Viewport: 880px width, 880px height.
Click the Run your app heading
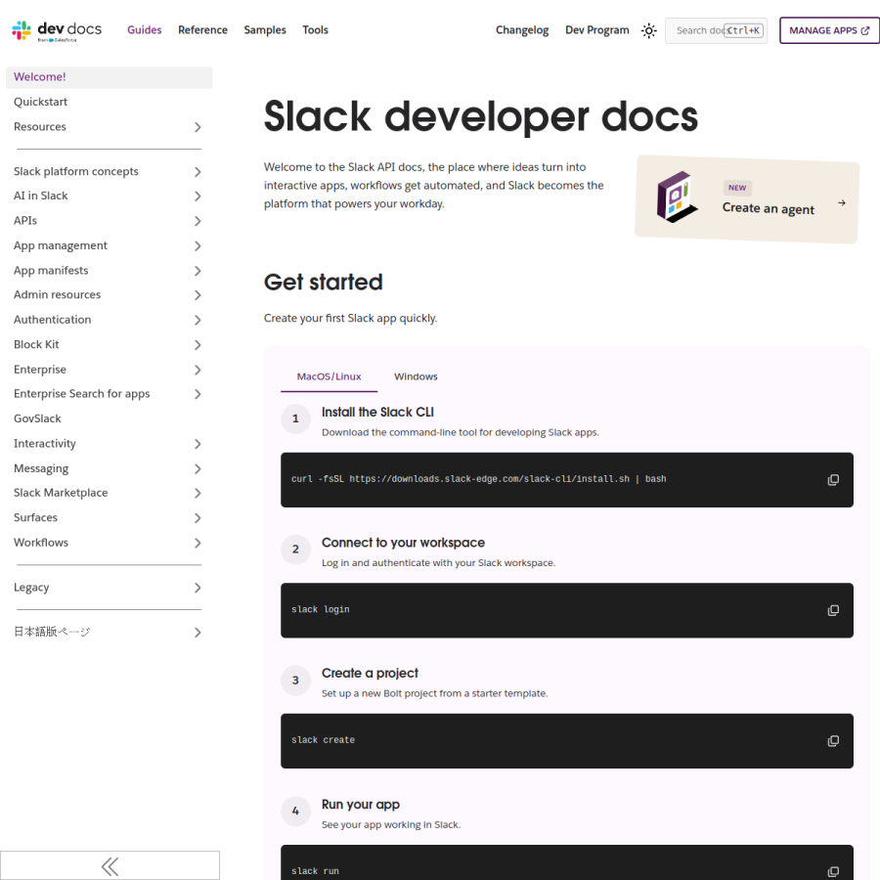coord(360,805)
